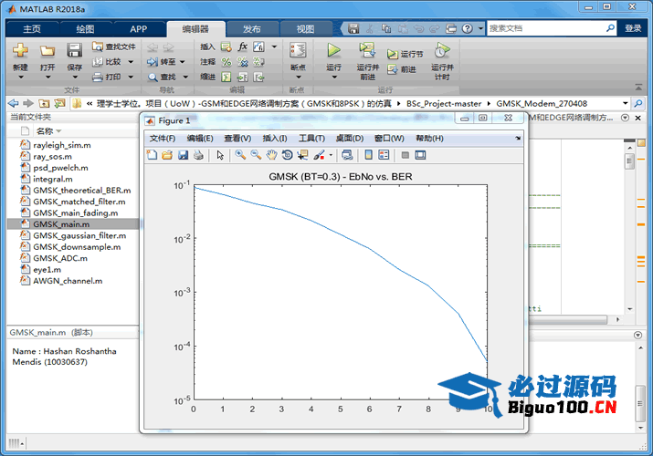
Task: Click the 查找文件 (Find Files) button
Action: 114,47
